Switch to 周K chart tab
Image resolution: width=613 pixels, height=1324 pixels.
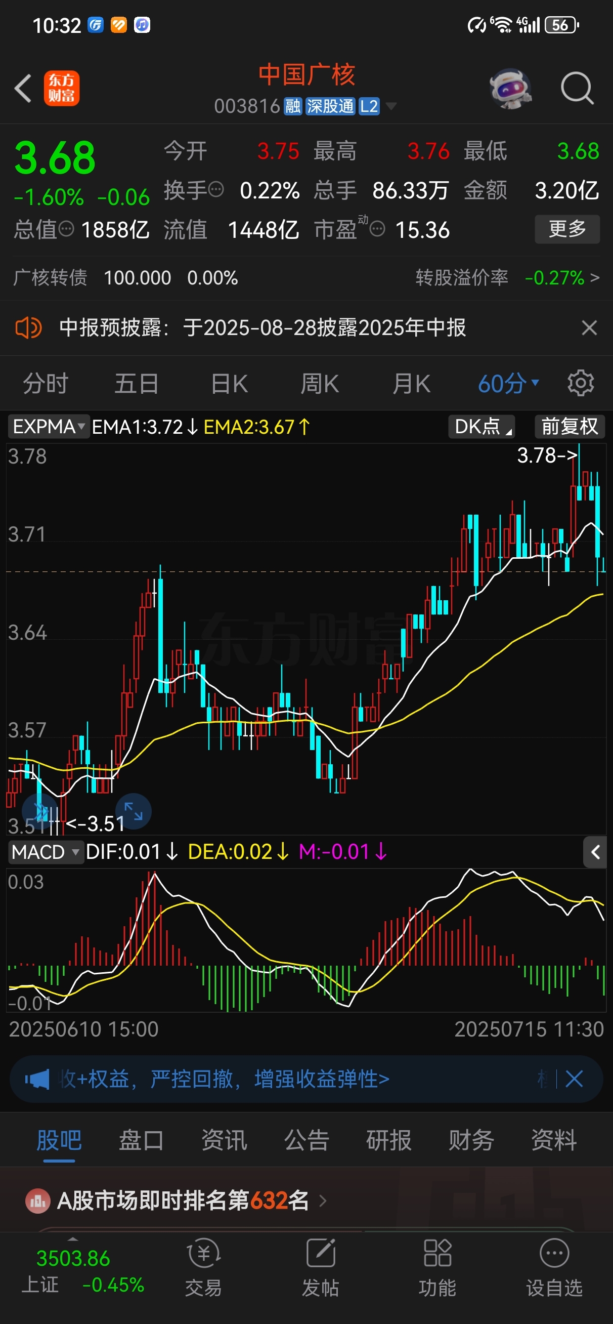tap(320, 384)
